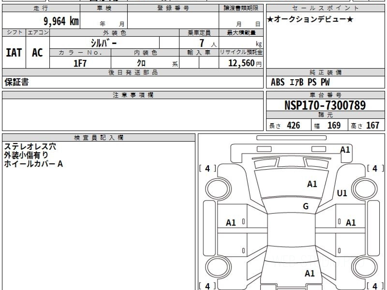
Task: Click the width value 169
Action: [334, 125]
